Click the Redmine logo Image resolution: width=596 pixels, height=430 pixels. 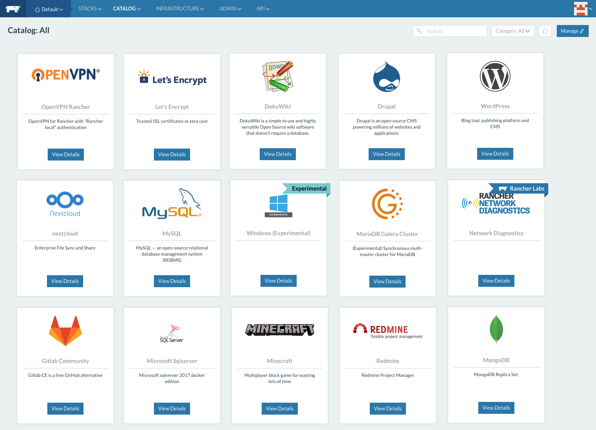pyautogui.click(x=388, y=331)
